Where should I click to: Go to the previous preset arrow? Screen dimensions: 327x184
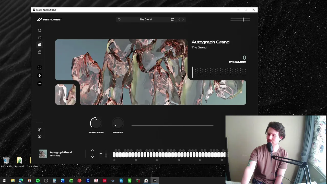pyautogui.click(x=179, y=19)
